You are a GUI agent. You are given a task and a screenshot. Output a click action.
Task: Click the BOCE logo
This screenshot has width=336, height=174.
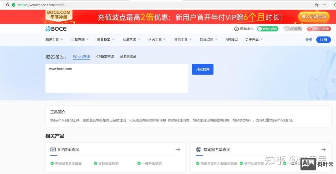pyautogui.click(x=56, y=29)
